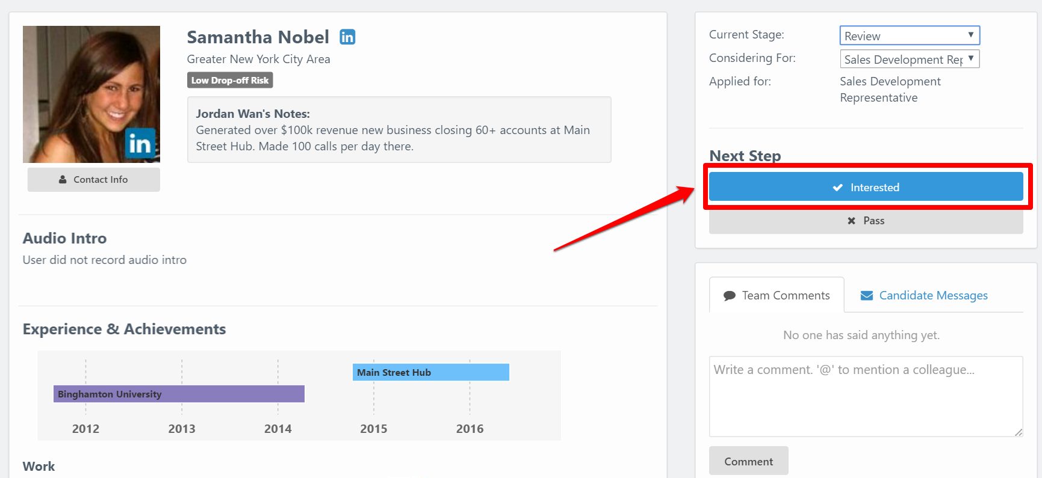Focus the 'Write a comment' text field
This screenshot has height=478, width=1042.
pos(865,396)
